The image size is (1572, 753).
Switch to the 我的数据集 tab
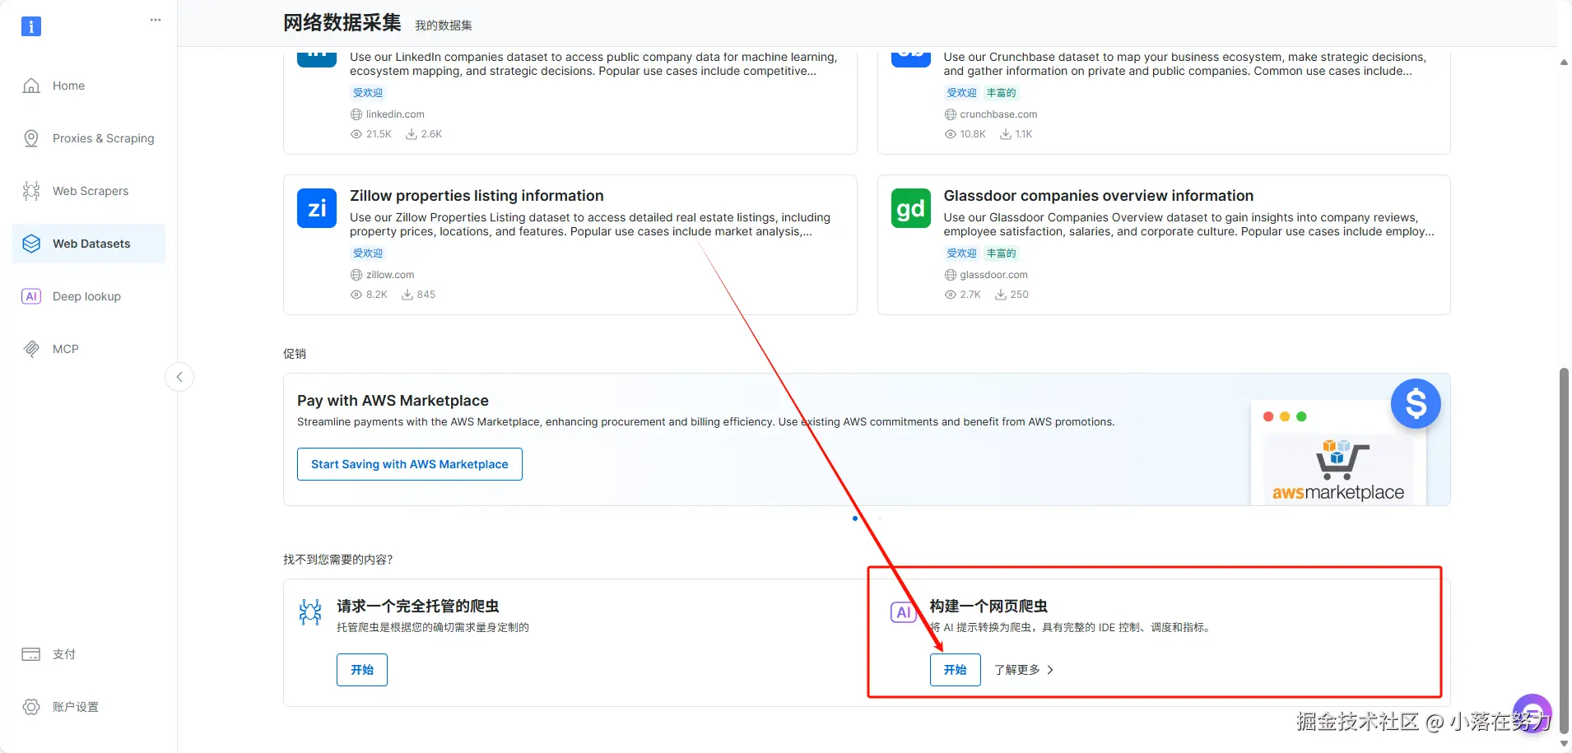[444, 26]
